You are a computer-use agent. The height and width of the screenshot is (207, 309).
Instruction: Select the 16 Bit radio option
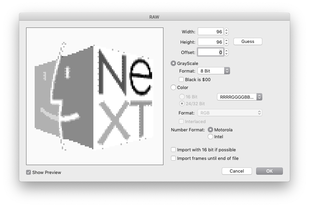[182, 97]
